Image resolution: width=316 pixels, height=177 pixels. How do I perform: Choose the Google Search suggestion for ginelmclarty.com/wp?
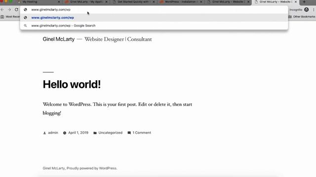tap(154, 26)
